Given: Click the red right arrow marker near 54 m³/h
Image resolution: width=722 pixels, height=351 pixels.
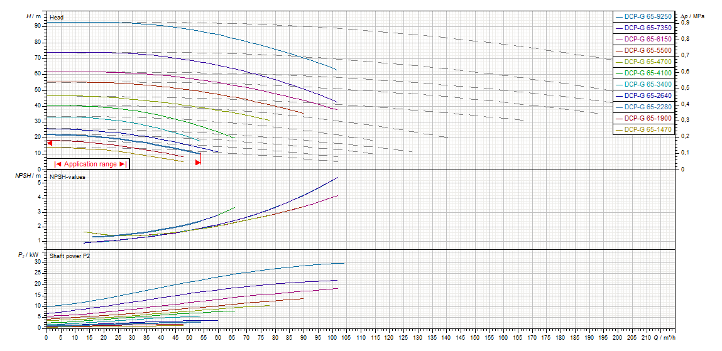Looking at the screenshot, I should (x=198, y=163).
